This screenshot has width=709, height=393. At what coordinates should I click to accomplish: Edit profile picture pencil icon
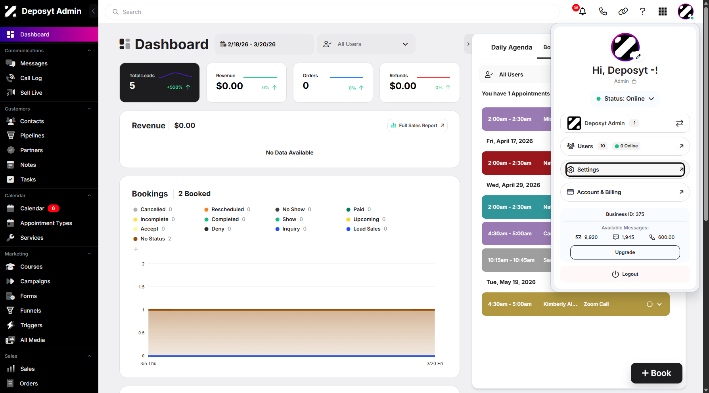click(x=638, y=56)
